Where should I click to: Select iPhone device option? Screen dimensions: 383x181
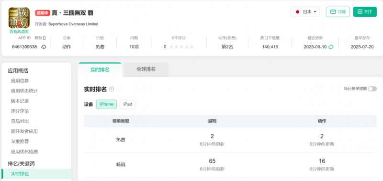point(106,104)
